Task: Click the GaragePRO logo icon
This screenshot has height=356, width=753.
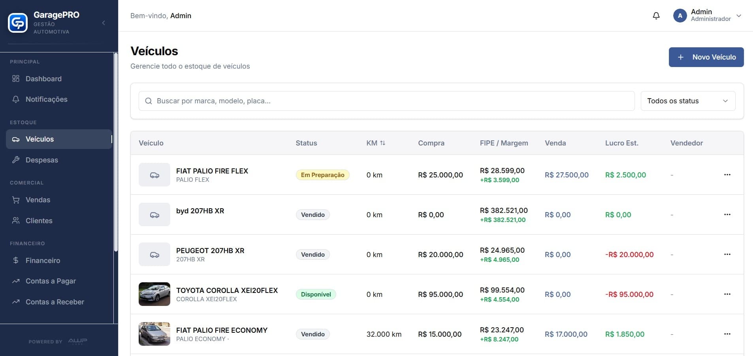Action: (x=18, y=23)
